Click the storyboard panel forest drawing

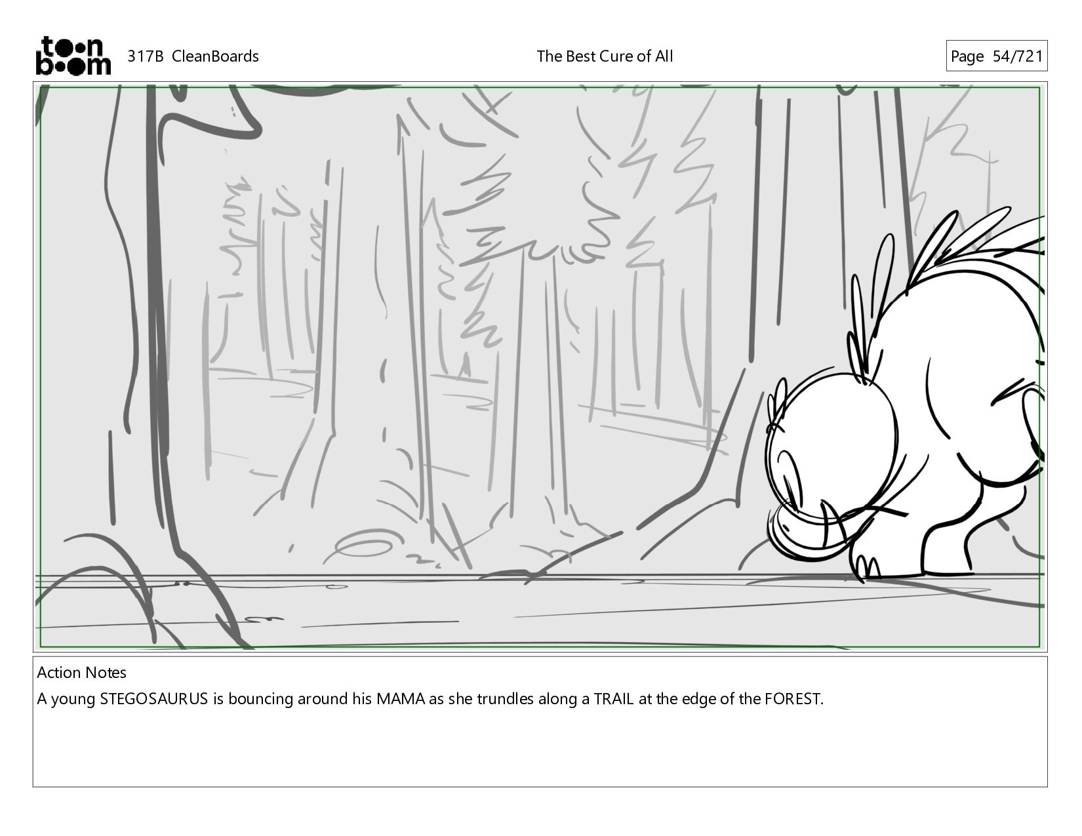click(x=540, y=367)
